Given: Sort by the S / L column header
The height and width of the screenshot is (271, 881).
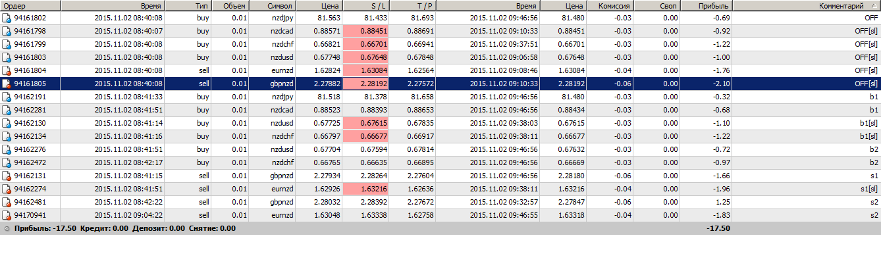Looking at the screenshot, I should [366, 5].
